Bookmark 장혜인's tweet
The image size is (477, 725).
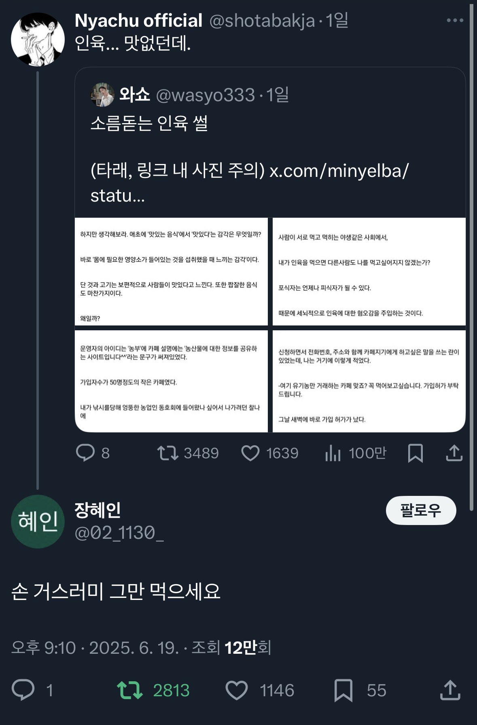[343, 690]
